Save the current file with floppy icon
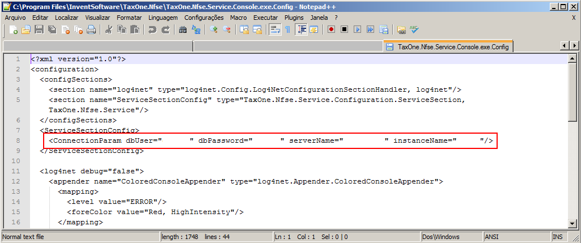This screenshot has width=581, height=243. 39,30
